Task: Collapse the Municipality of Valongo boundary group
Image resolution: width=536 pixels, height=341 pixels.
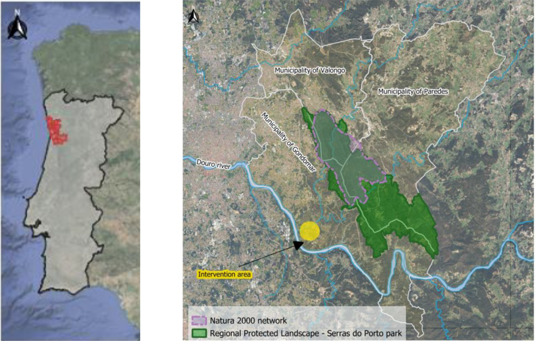Action: pyautogui.click(x=311, y=70)
